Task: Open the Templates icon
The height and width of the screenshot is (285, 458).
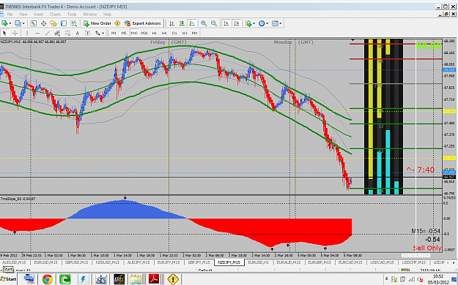Action: 275,23
